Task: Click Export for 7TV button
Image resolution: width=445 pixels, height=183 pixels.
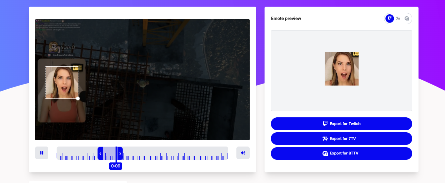Action: click(x=341, y=139)
